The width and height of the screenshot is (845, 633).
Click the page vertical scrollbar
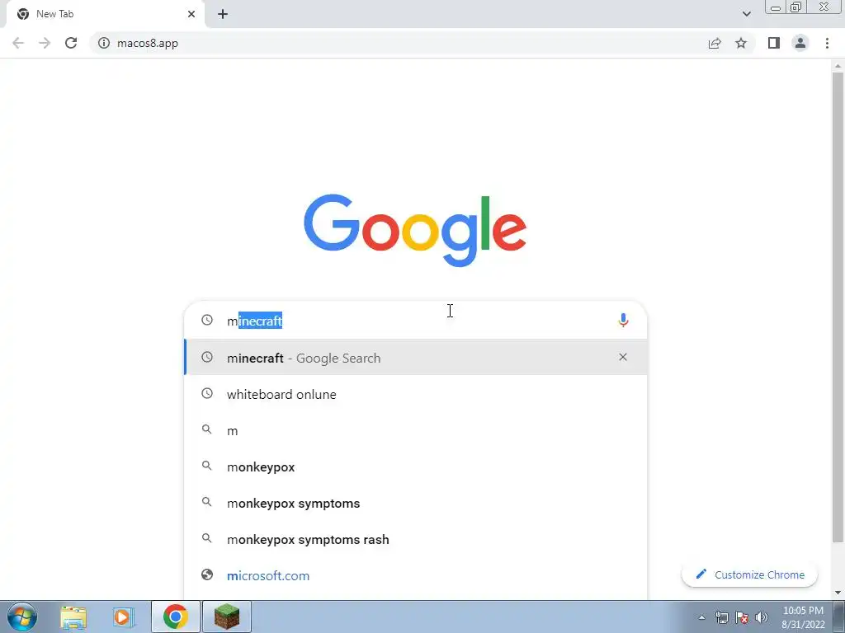click(838, 307)
